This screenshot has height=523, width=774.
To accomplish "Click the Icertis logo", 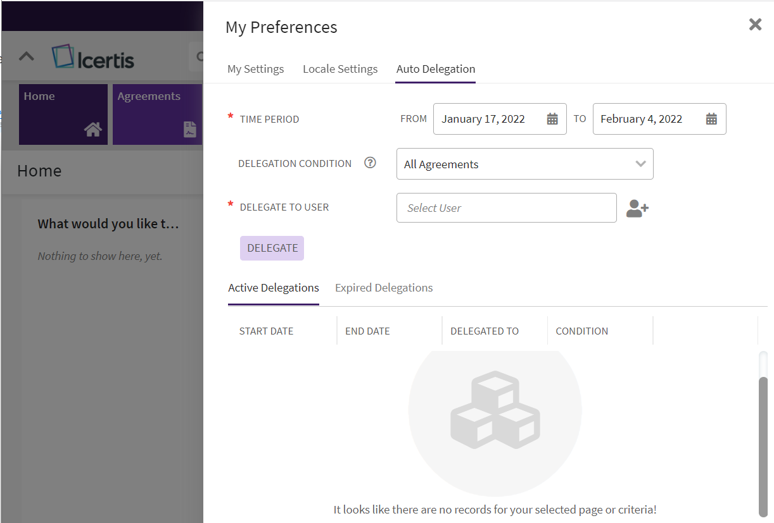I will (93, 58).
